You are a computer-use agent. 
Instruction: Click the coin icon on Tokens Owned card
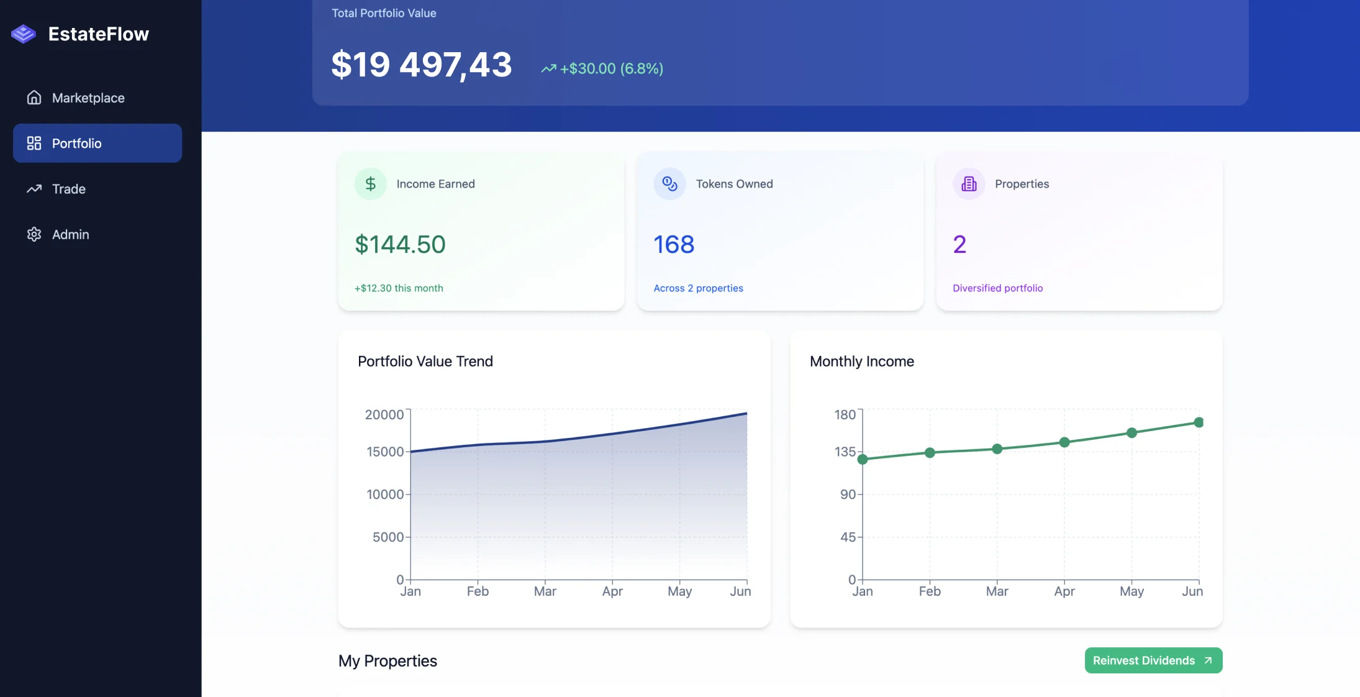coord(669,183)
